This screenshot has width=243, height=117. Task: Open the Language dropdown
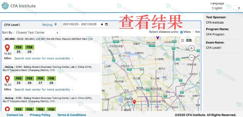pos(225,8)
